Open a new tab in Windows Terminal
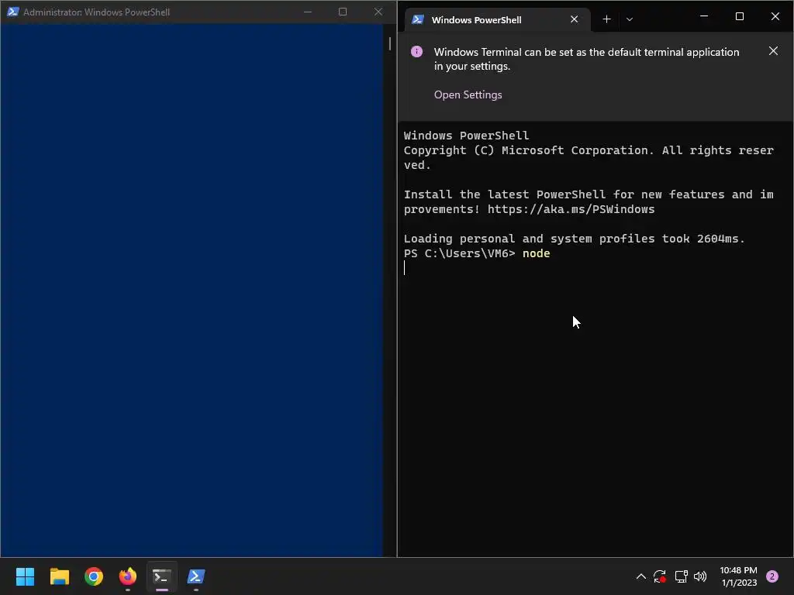Viewport: 794px width, 595px height. click(x=606, y=19)
